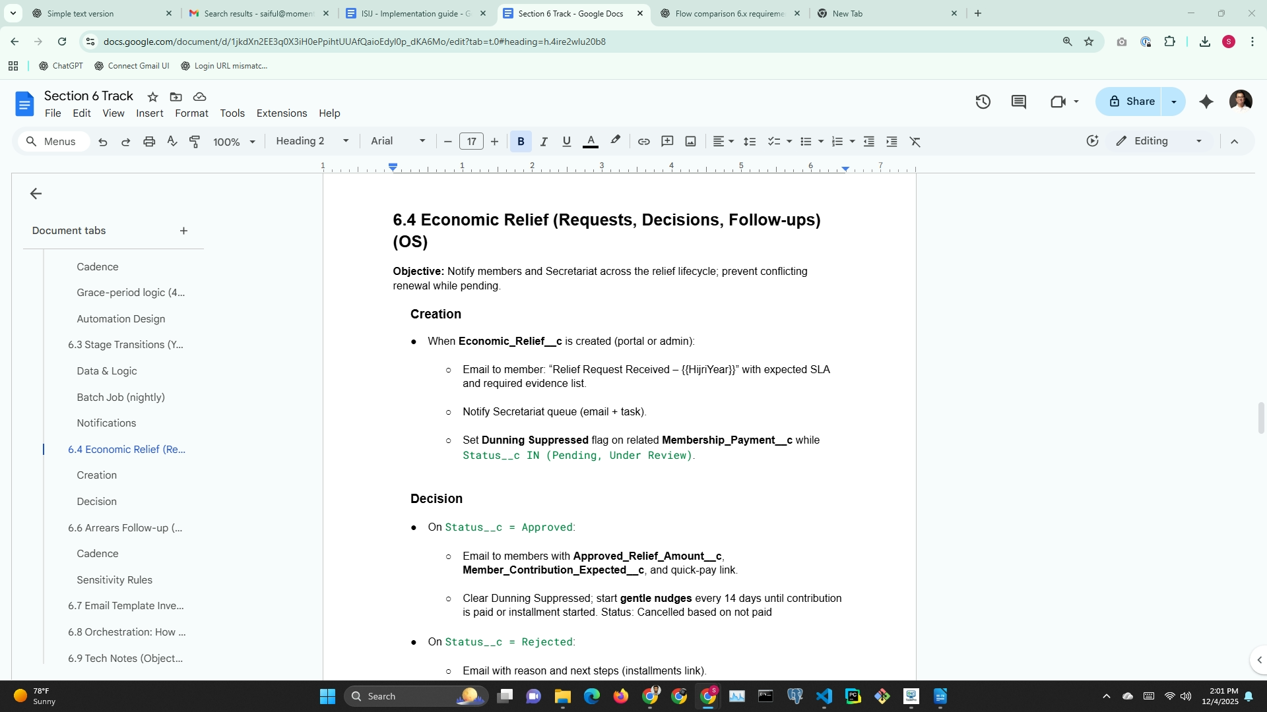Image resolution: width=1267 pixels, height=712 pixels.
Task: Select the Paint format tool
Action: (195, 142)
